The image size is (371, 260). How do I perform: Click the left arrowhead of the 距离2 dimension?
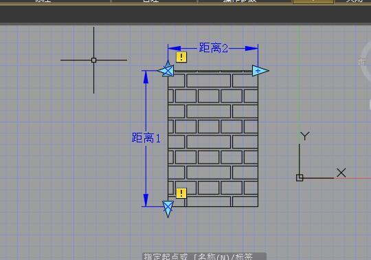point(174,49)
